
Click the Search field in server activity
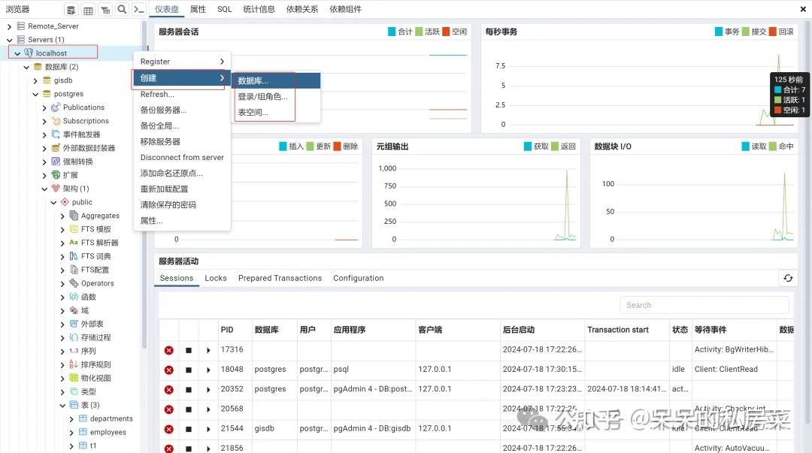point(704,305)
